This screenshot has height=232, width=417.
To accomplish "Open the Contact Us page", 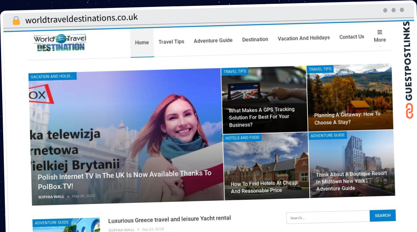I will click(x=352, y=37).
